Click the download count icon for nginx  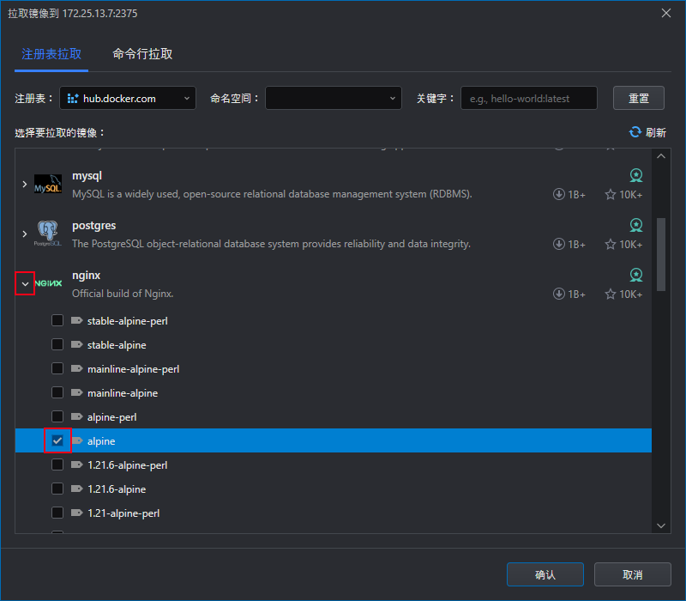(559, 294)
